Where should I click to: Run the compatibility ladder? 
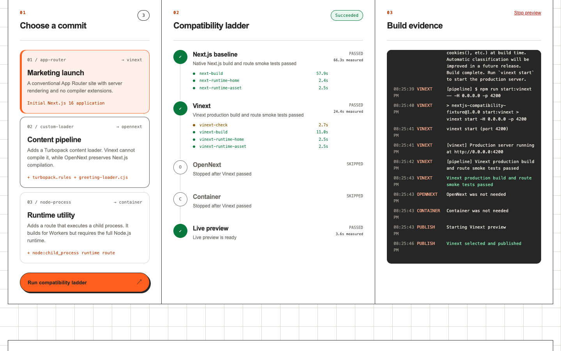point(85,282)
